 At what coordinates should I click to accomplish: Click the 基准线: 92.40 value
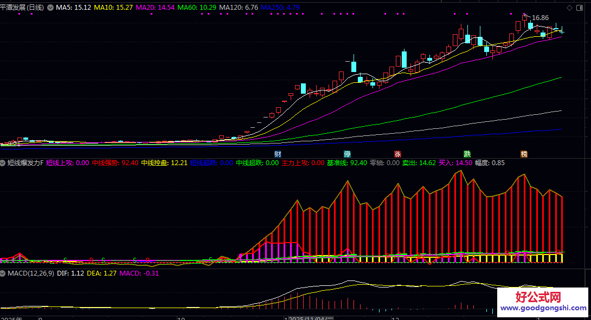coord(347,163)
